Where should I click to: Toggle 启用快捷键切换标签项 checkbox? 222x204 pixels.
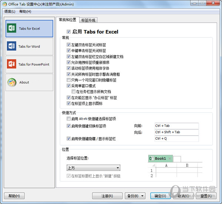point(68,126)
